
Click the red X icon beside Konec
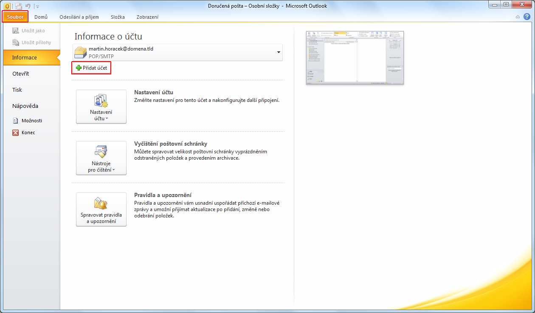[x=16, y=133]
